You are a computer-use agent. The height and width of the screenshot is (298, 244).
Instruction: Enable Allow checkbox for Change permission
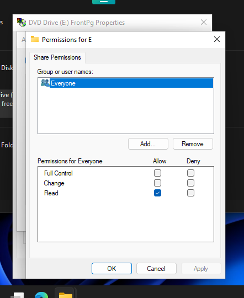point(157,183)
